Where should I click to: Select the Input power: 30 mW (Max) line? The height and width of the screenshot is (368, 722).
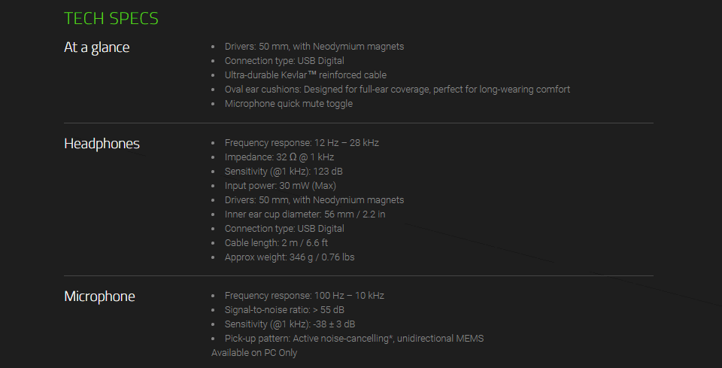pos(280,186)
